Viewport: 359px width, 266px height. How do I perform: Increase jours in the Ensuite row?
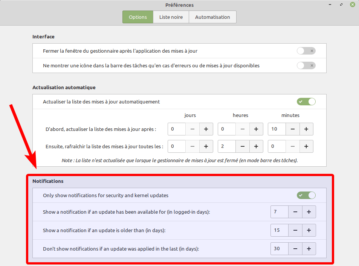206,146
